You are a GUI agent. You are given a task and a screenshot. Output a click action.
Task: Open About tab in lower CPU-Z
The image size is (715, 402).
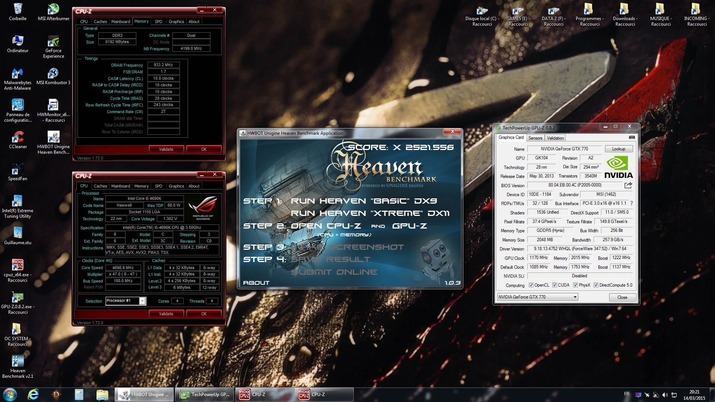coord(194,186)
